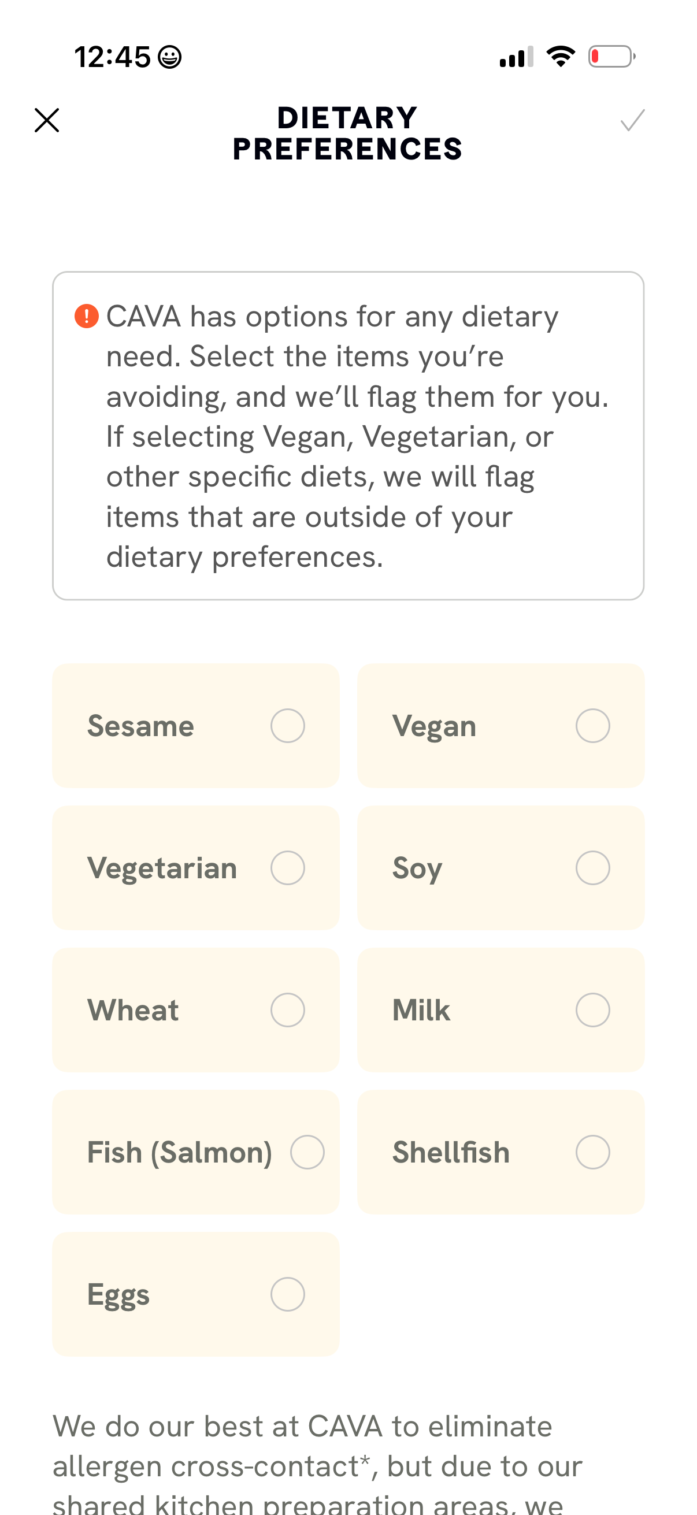Tap the smiley face status icon

(170, 57)
